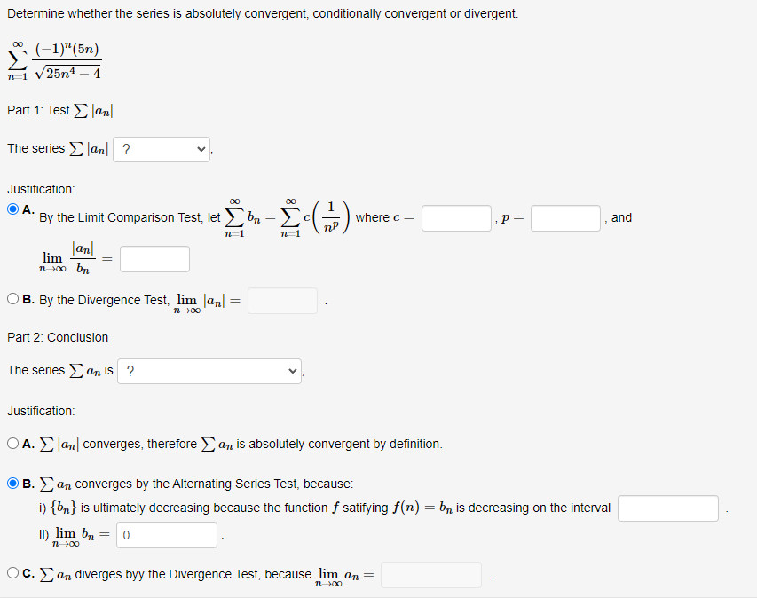Image resolution: width=757 pixels, height=598 pixels.
Task: Open the Part 1 series convergence dropdown
Action: click(x=161, y=149)
